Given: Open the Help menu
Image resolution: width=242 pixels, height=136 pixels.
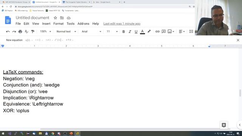Looking at the screenshot, I should 96,23.
